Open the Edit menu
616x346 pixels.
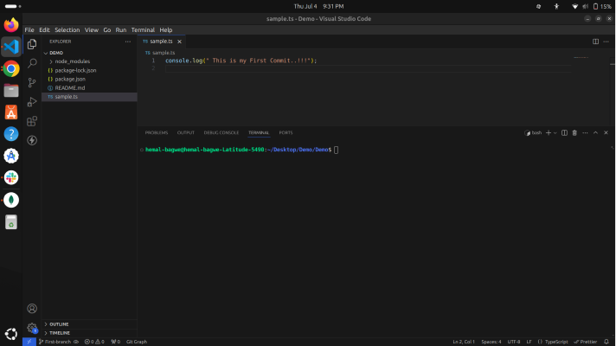pyautogui.click(x=44, y=30)
